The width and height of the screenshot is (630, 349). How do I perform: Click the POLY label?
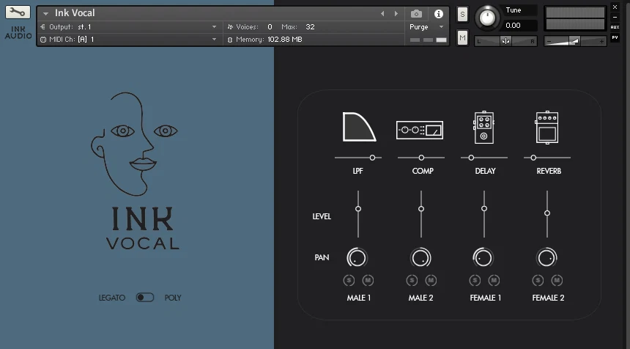173,298
